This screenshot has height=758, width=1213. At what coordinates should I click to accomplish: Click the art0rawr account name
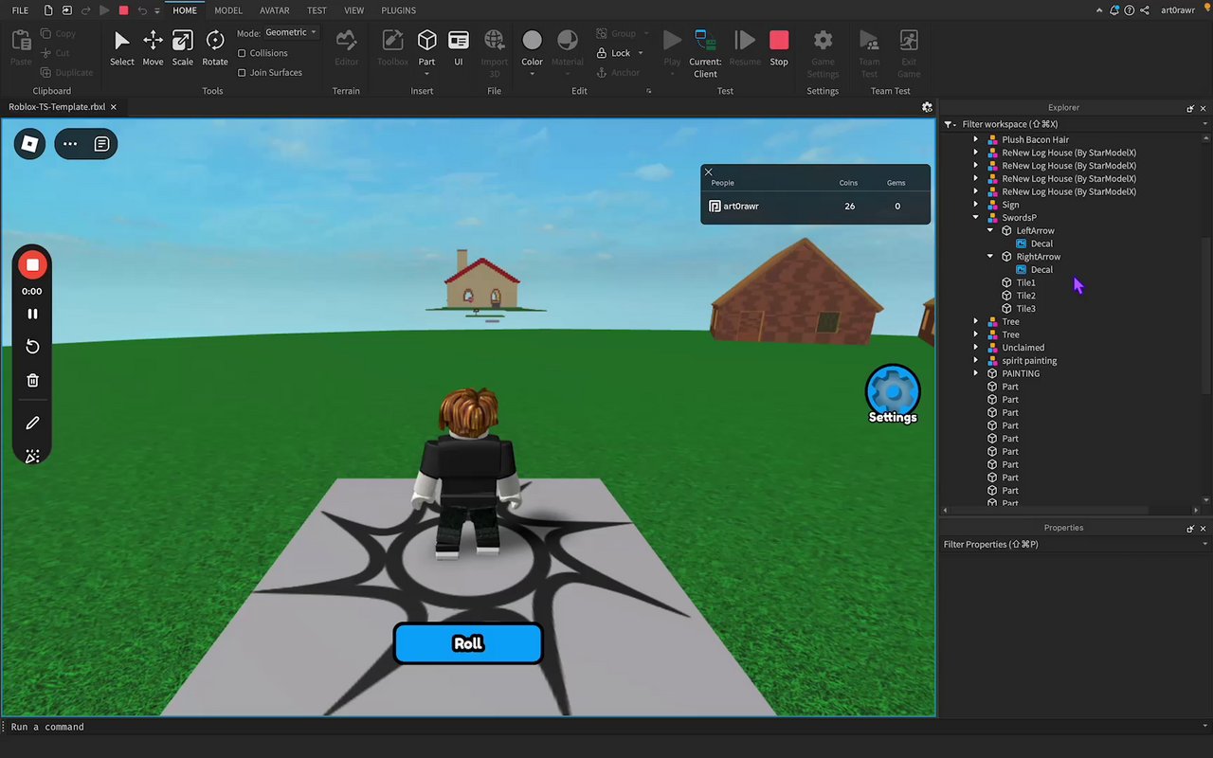[1178, 10]
